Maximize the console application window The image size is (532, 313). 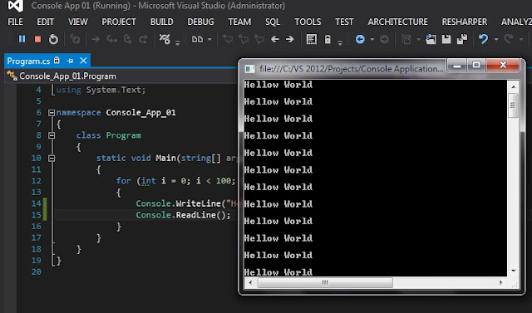click(x=476, y=65)
